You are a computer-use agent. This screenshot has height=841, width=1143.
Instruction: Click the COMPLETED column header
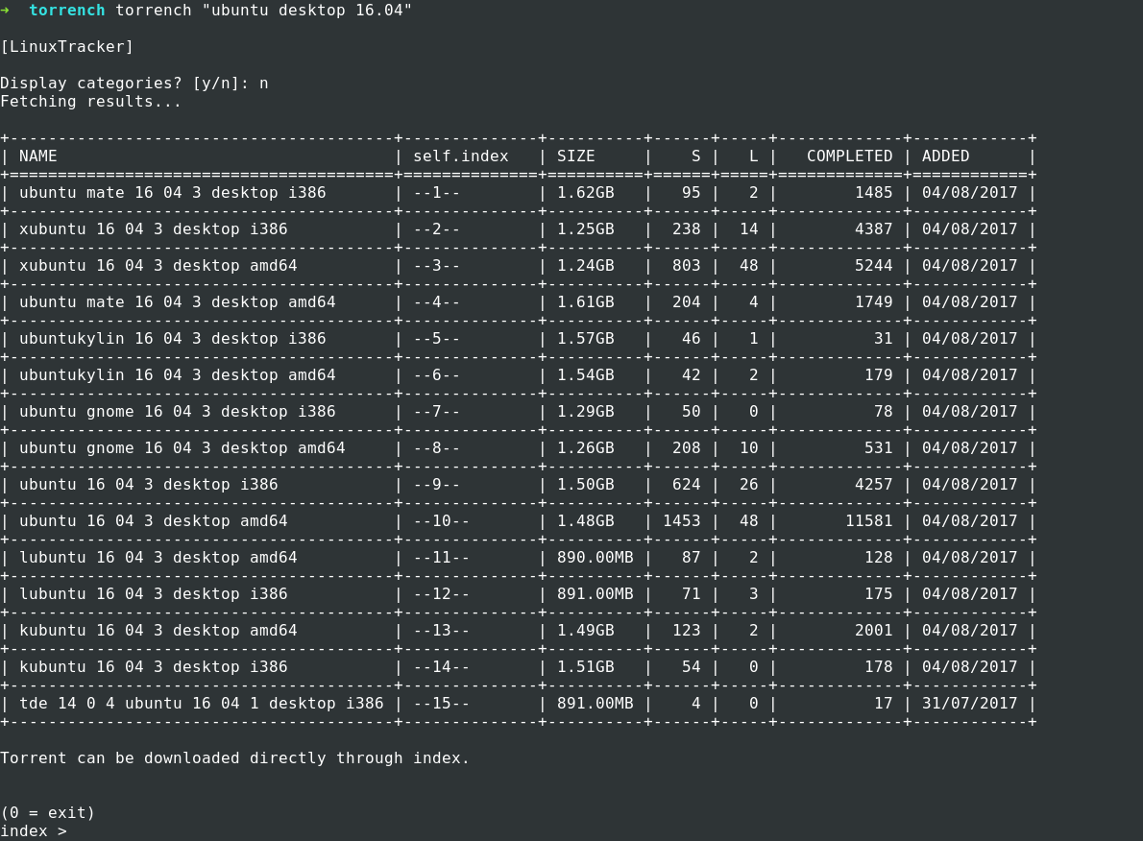coord(849,156)
